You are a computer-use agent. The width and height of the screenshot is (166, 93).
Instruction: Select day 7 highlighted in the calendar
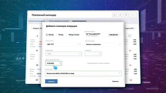coord(130,36)
